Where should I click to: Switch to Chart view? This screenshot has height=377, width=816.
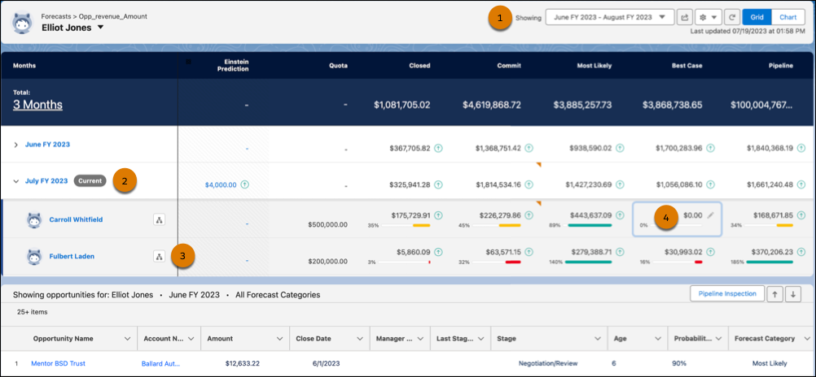787,16
